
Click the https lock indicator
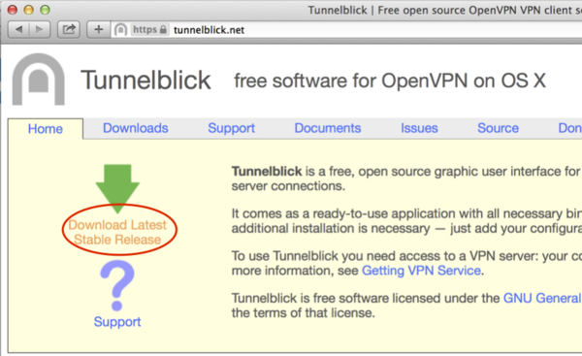[x=149, y=30]
